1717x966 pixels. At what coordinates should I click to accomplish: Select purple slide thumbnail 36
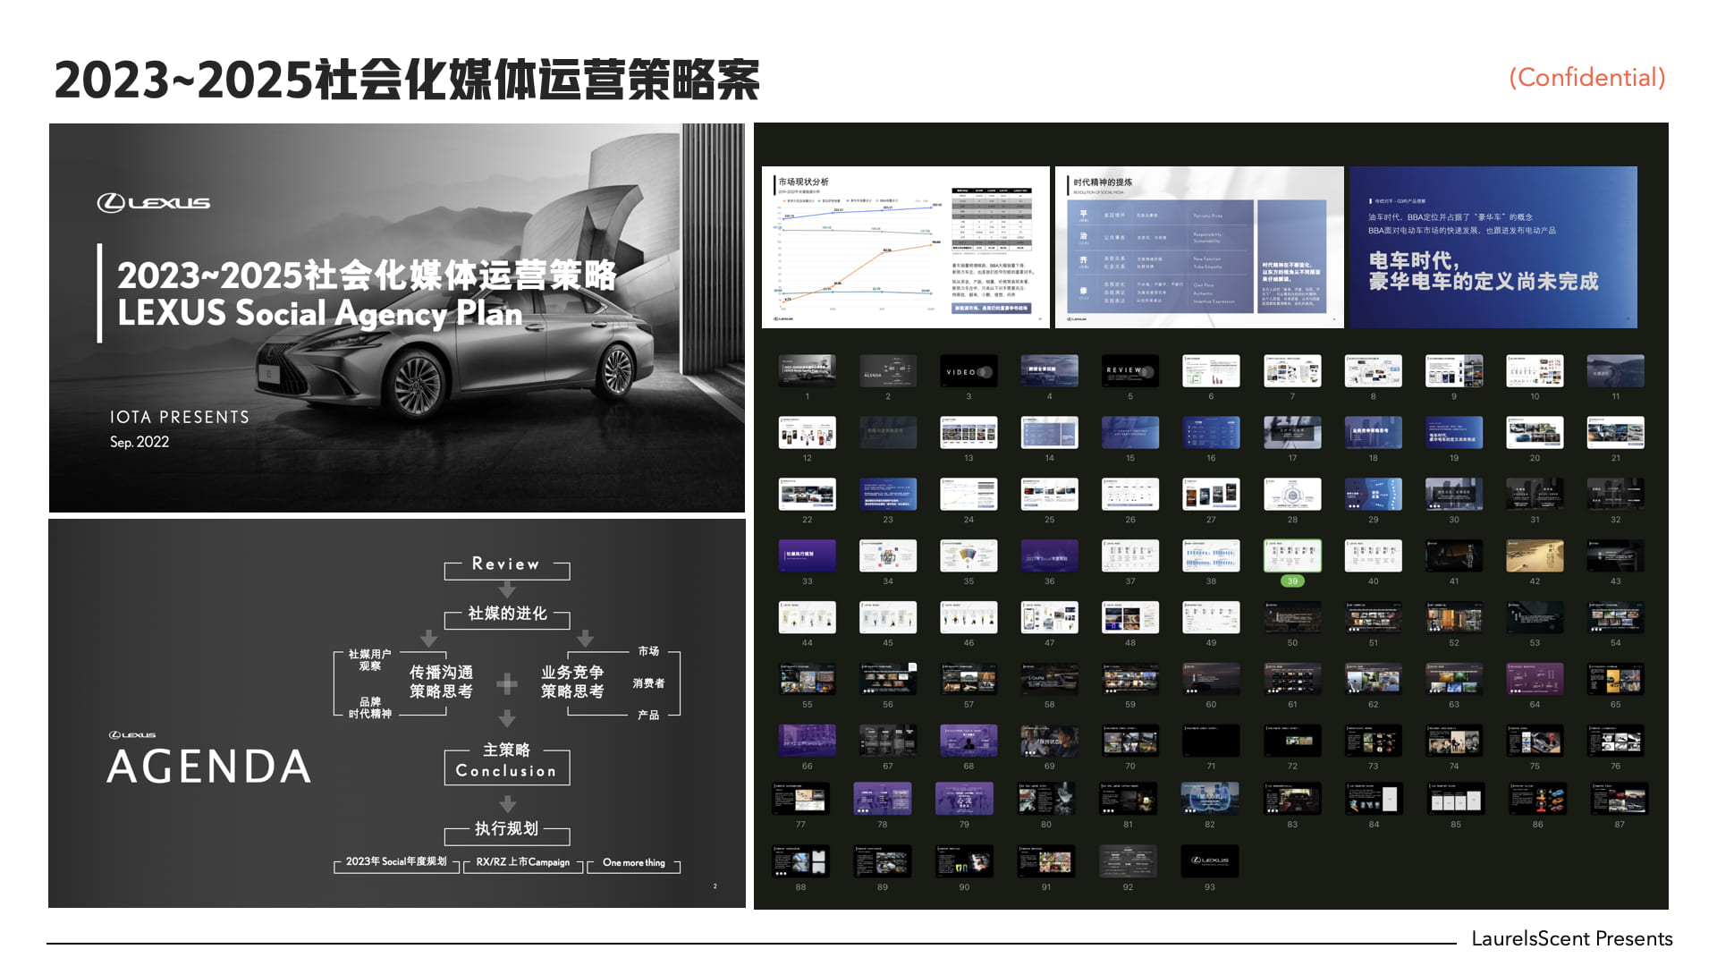click(x=1050, y=555)
